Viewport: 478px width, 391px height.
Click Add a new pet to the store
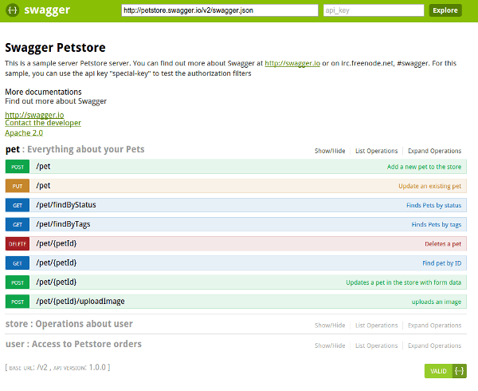[424, 167]
